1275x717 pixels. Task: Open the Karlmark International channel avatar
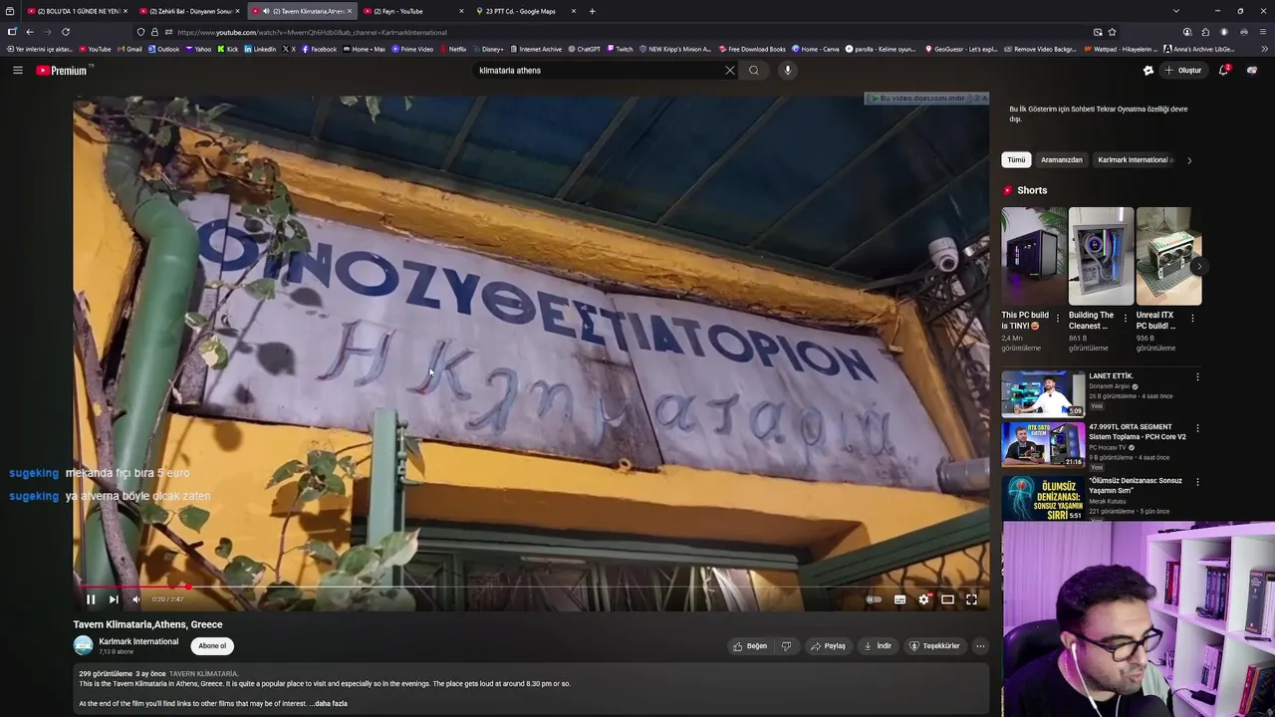point(83,645)
